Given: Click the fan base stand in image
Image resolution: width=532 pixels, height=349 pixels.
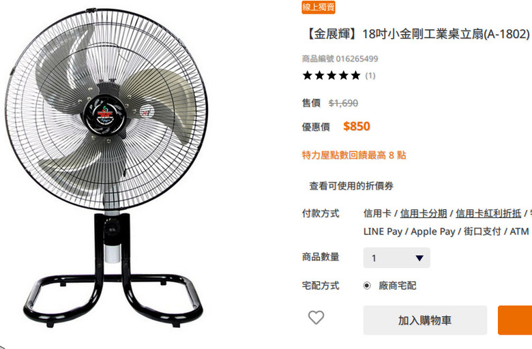Looking at the screenshot, I should tap(113, 292).
